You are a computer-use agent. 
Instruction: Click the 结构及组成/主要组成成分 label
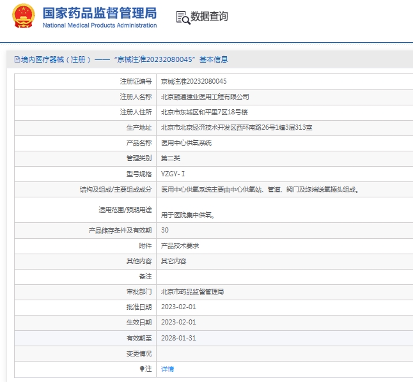coord(116,189)
